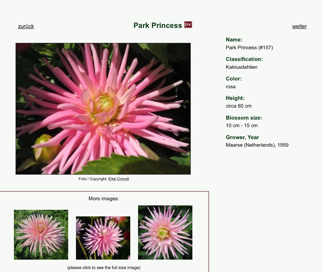323x272 pixels.
Task: Click the 'Height:' label
Action: pyautogui.click(x=235, y=98)
